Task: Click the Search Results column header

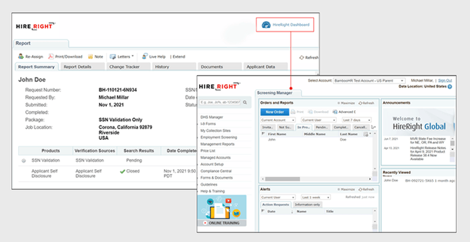Action: (x=139, y=150)
